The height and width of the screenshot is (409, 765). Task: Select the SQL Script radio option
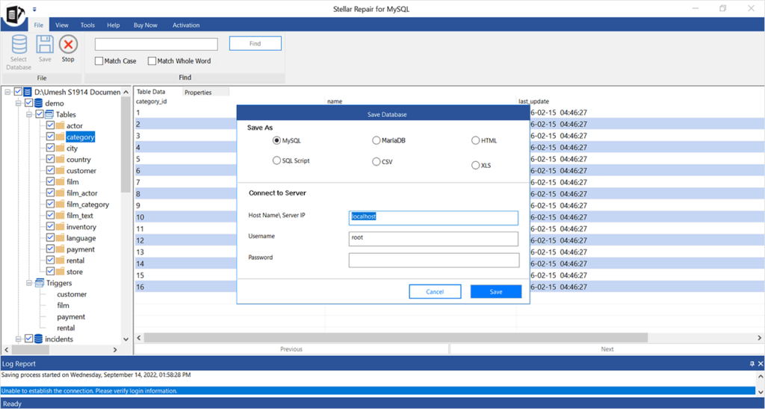(x=276, y=160)
